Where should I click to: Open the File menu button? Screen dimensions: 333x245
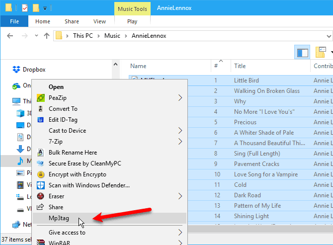click(14, 21)
